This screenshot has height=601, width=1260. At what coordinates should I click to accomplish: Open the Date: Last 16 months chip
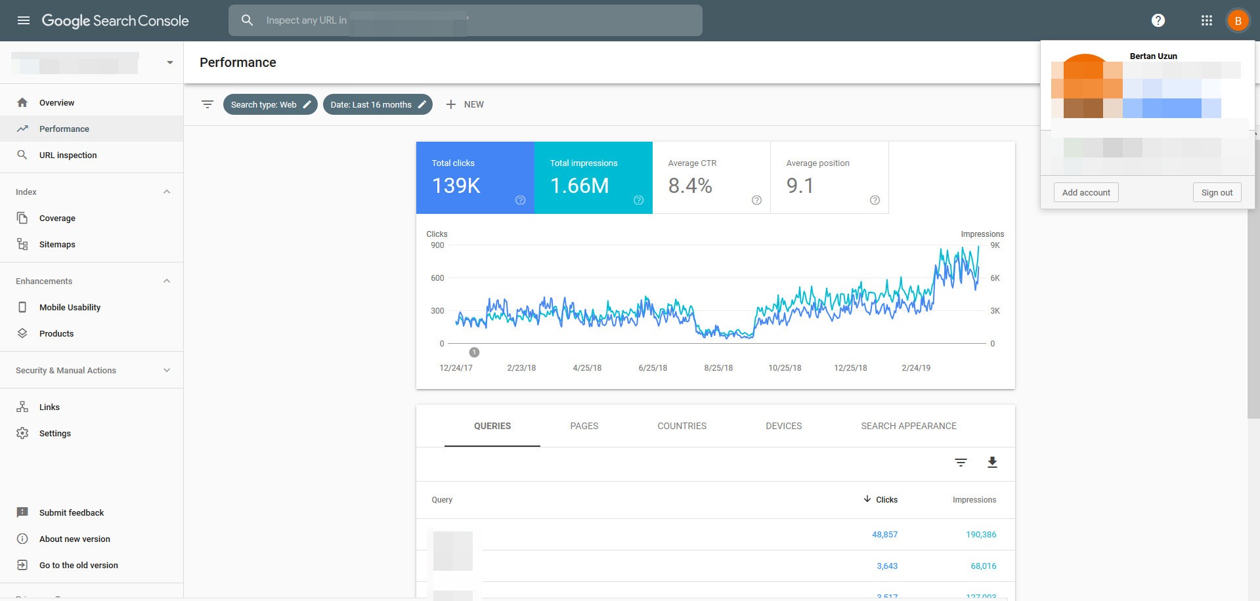click(x=378, y=104)
